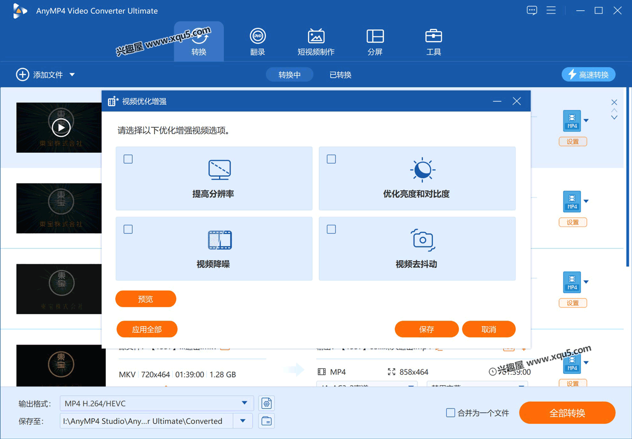This screenshot has width=632, height=439.
Task: Open 设置 for the first file
Action: point(572,142)
